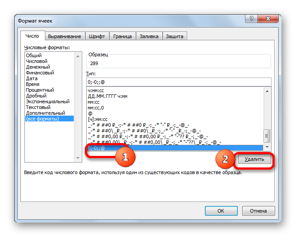Select the мм:сс,0 format code
This screenshot has width=296, height=237.
[x=175, y=108]
